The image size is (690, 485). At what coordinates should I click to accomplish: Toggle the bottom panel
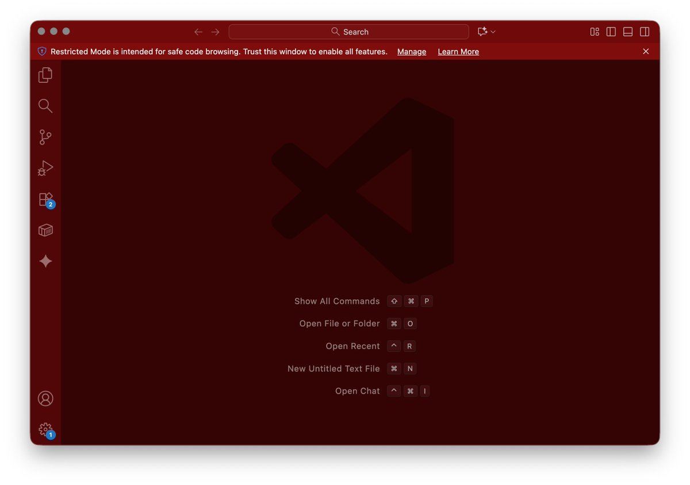628,32
